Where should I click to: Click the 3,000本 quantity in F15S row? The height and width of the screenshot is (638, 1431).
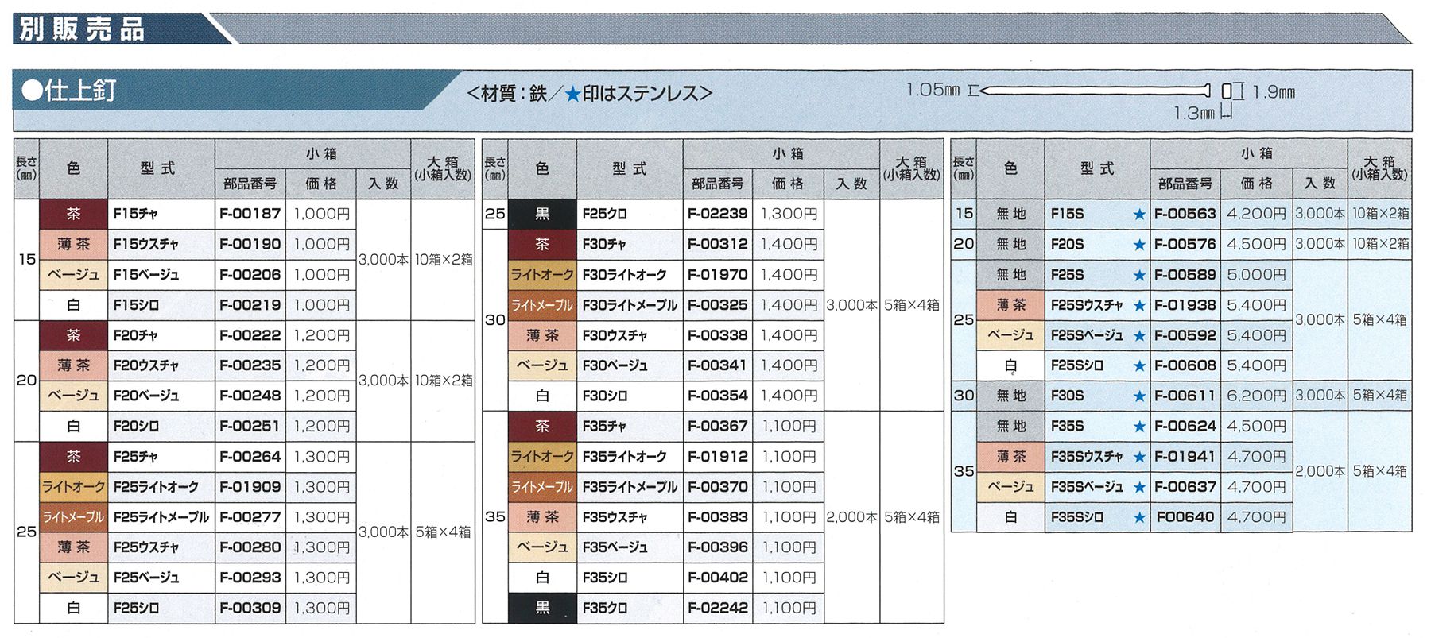click(1320, 215)
